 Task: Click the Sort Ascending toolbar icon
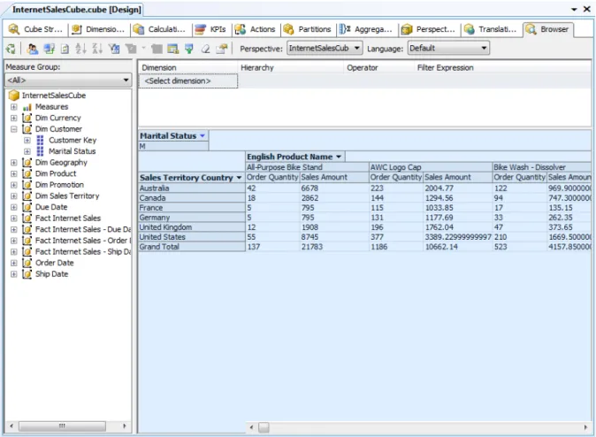click(80, 49)
